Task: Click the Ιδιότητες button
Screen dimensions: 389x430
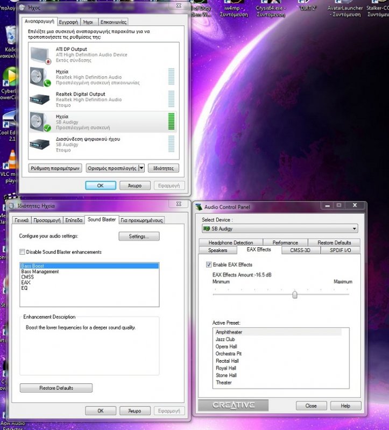Action: 164,168
